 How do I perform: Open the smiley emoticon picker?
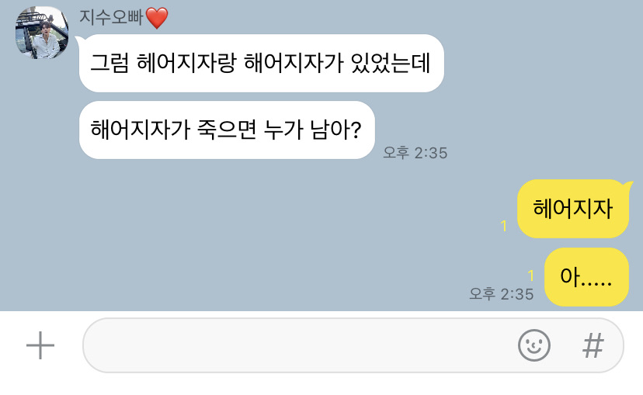(534, 345)
